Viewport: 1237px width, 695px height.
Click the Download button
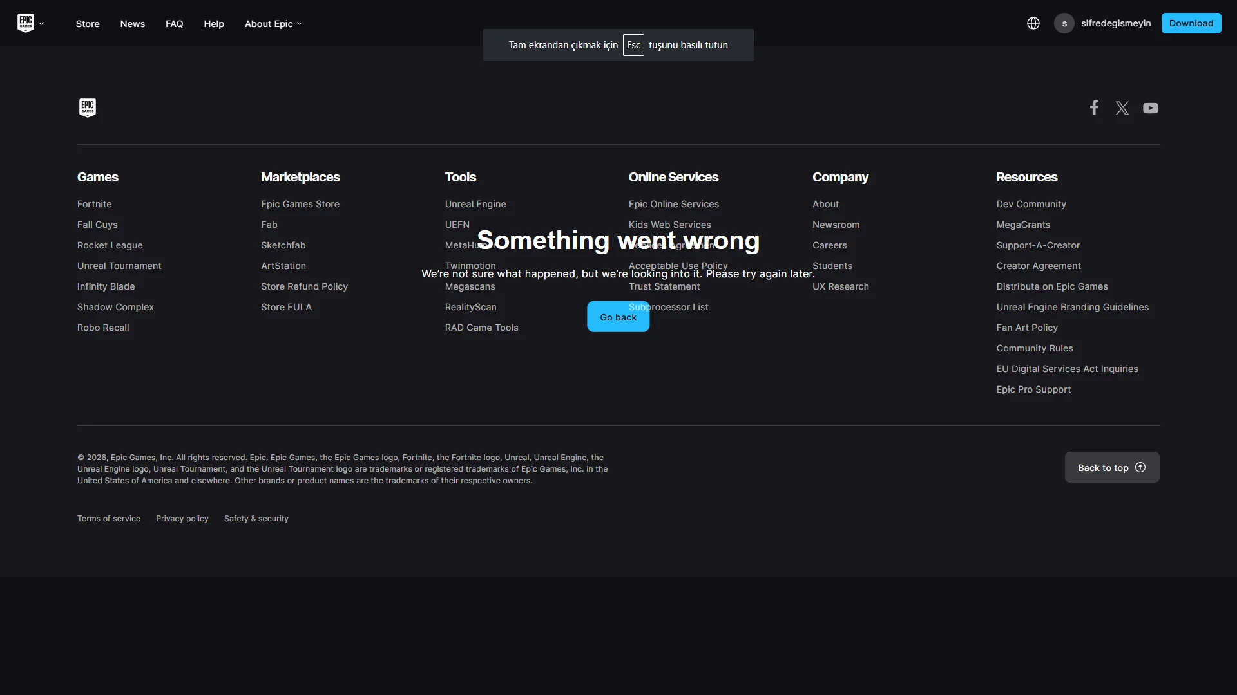[x=1191, y=23]
